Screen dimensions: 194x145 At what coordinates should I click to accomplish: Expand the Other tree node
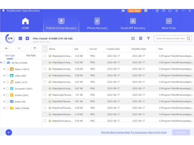tap(4, 108)
